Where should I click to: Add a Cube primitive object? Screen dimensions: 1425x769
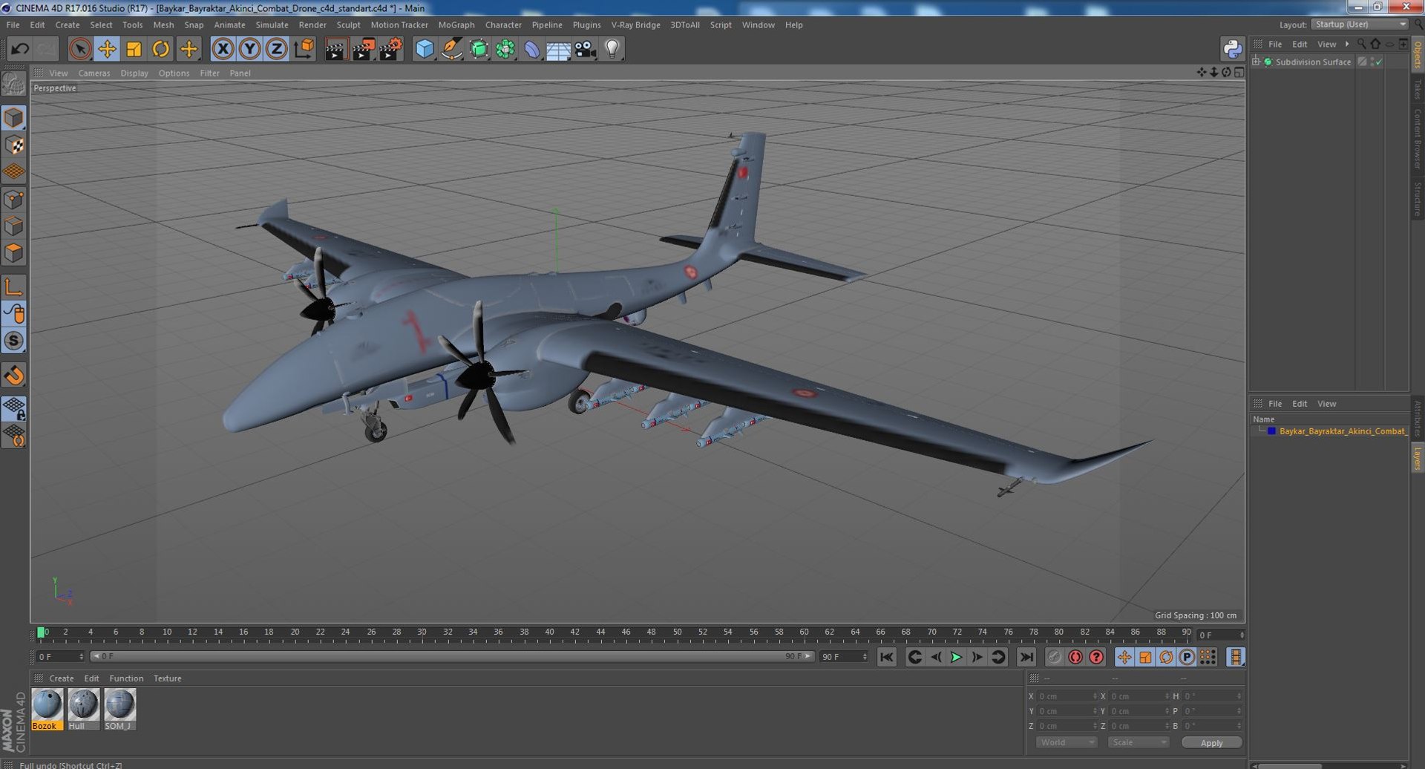tap(425, 49)
